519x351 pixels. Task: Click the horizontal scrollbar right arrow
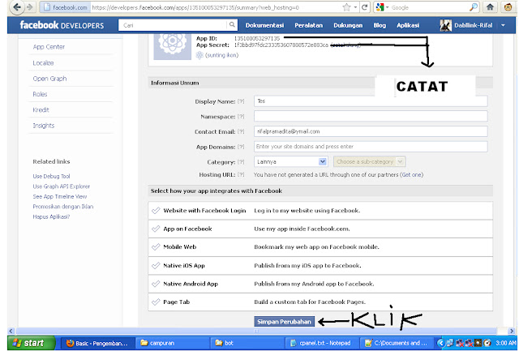[512, 331]
